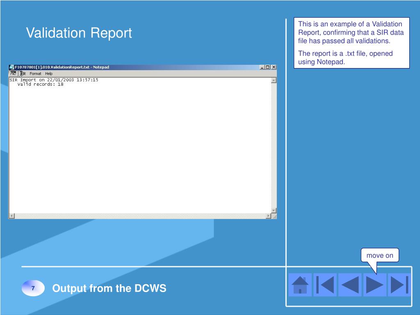Close the Notepad window

click(274, 67)
